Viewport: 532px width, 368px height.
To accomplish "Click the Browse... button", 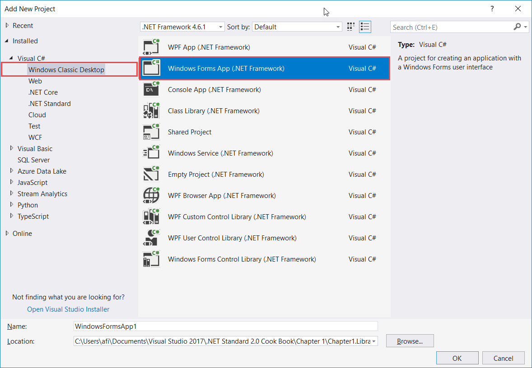I will click(410, 341).
